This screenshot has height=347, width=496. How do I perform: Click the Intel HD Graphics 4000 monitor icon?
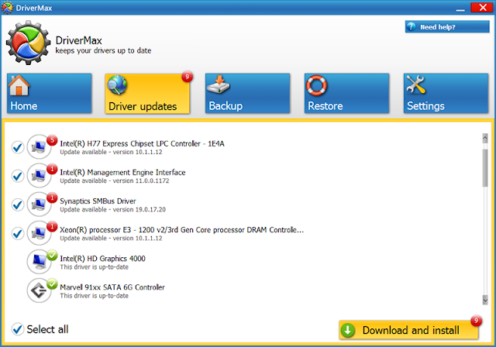click(x=39, y=262)
